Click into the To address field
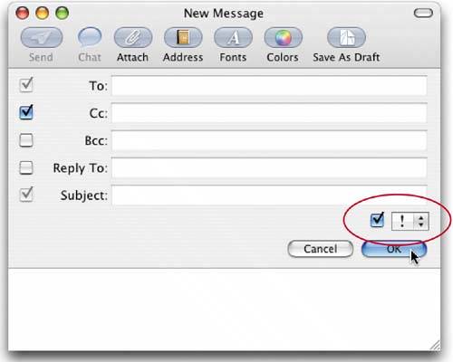Screen dimensions: 453x362 pos(269,86)
